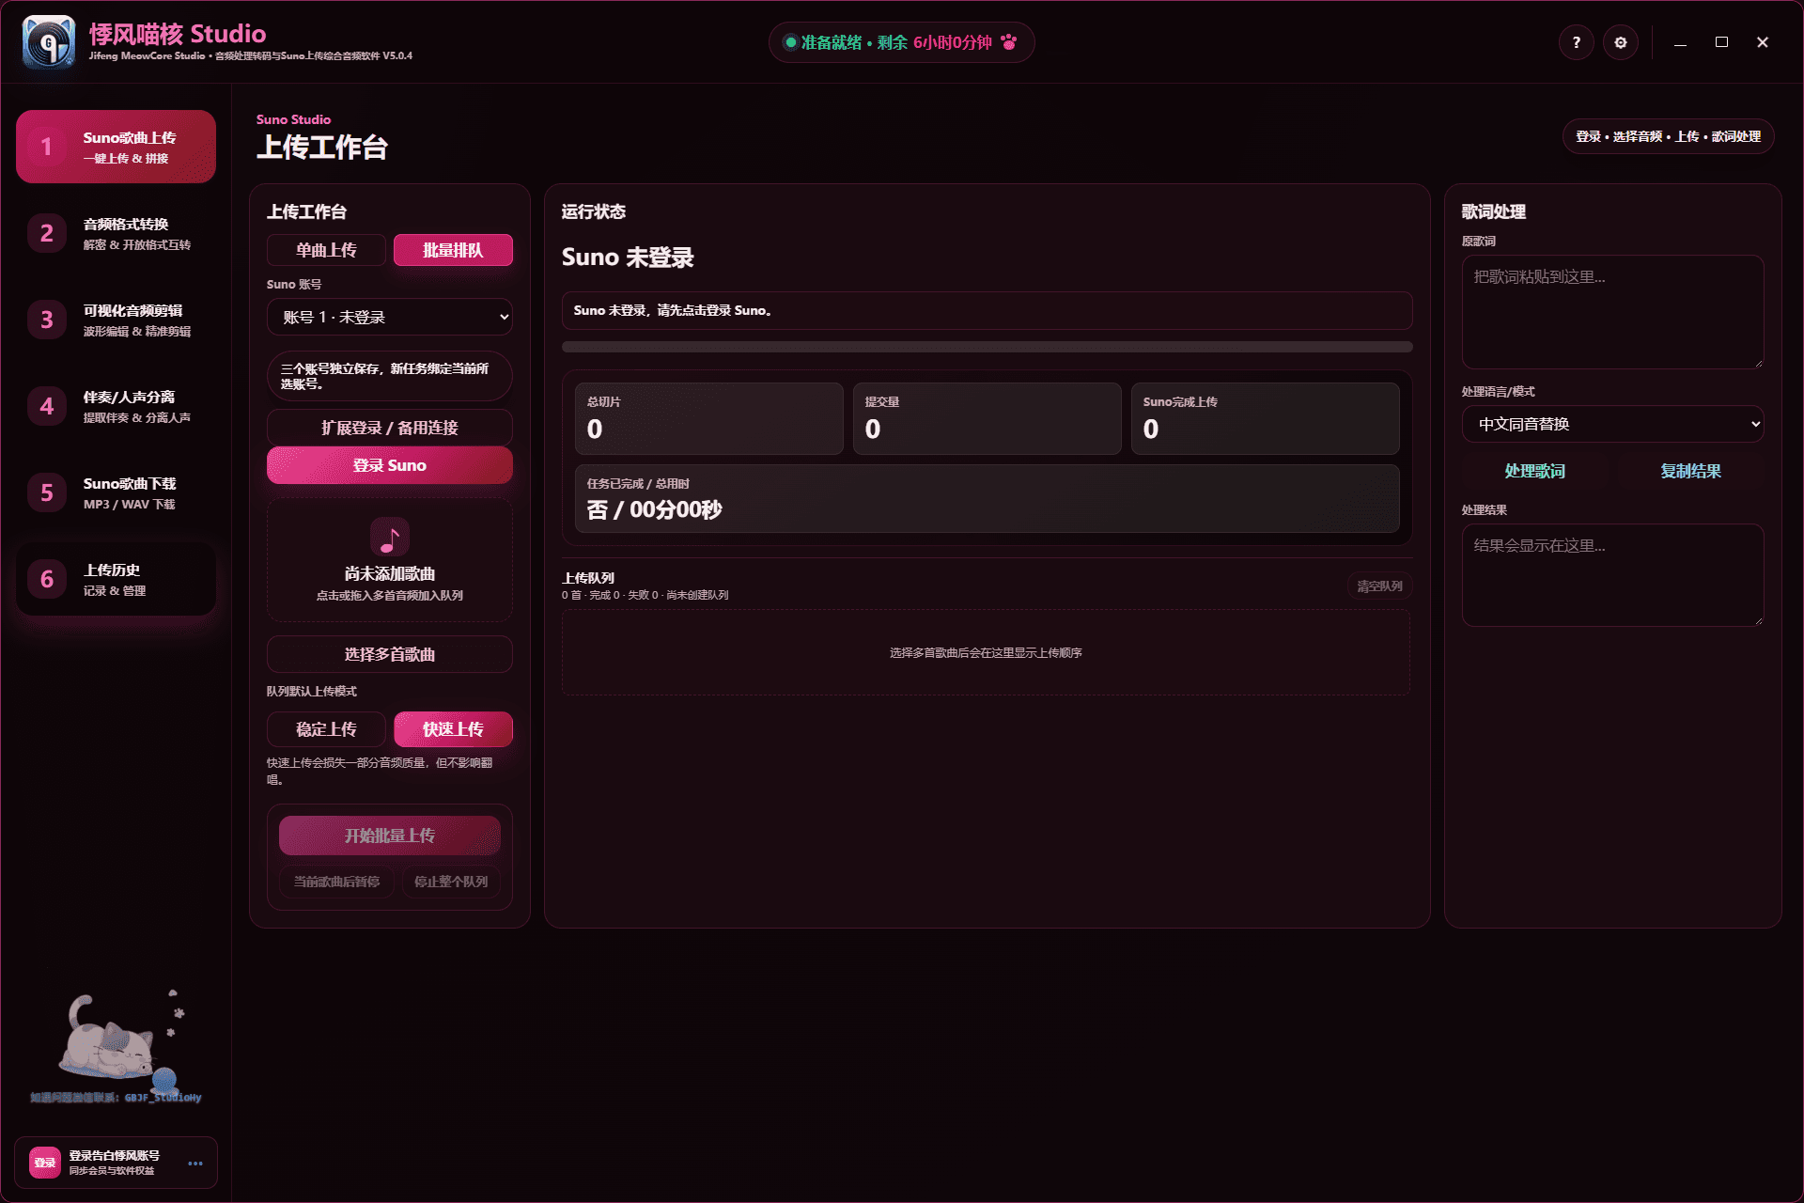Clear queue with 清空队列 button
The height and width of the screenshot is (1203, 1804).
click(1379, 586)
